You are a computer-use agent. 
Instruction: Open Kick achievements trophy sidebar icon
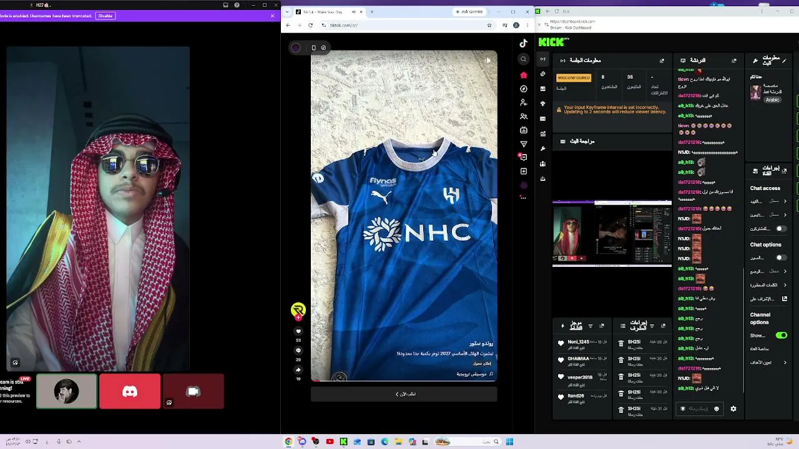pyautogui.click(x=543, y=104)
